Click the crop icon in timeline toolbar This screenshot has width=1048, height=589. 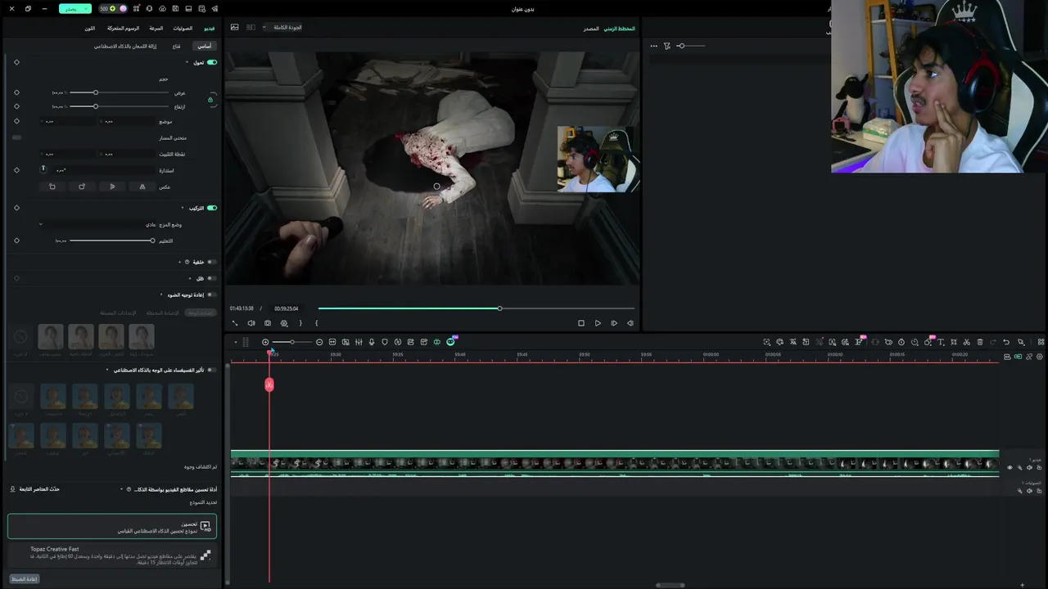(x=954, y=342)
